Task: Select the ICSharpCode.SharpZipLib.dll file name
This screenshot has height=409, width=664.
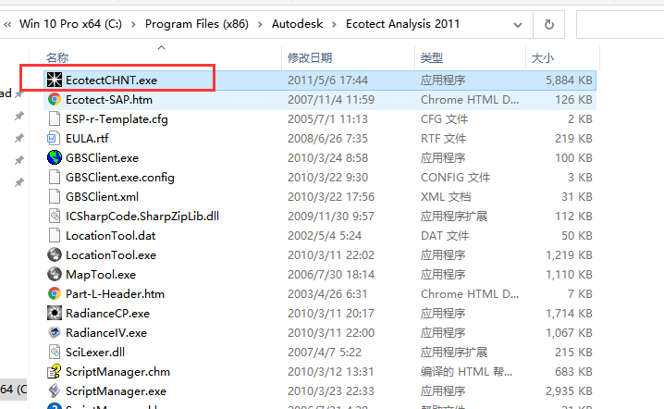Action: point(142,217)
